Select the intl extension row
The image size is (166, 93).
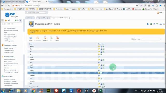(96, 78)
